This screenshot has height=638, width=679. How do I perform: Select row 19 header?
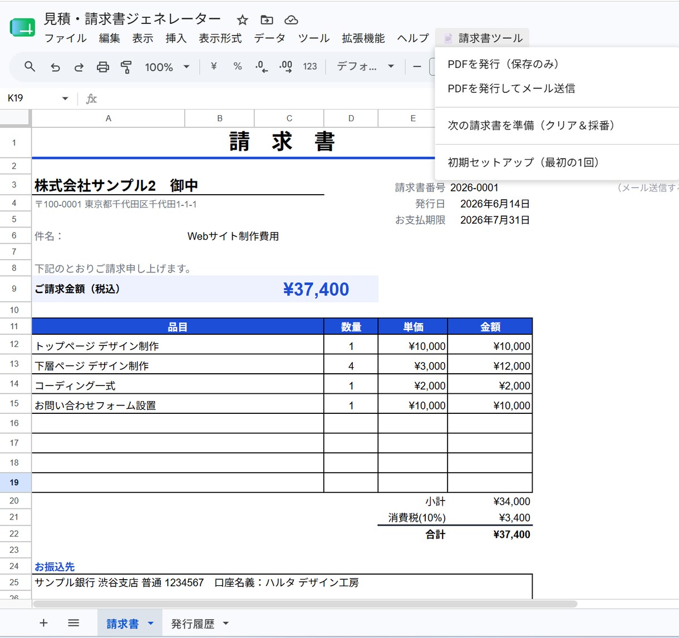(14, 482)
